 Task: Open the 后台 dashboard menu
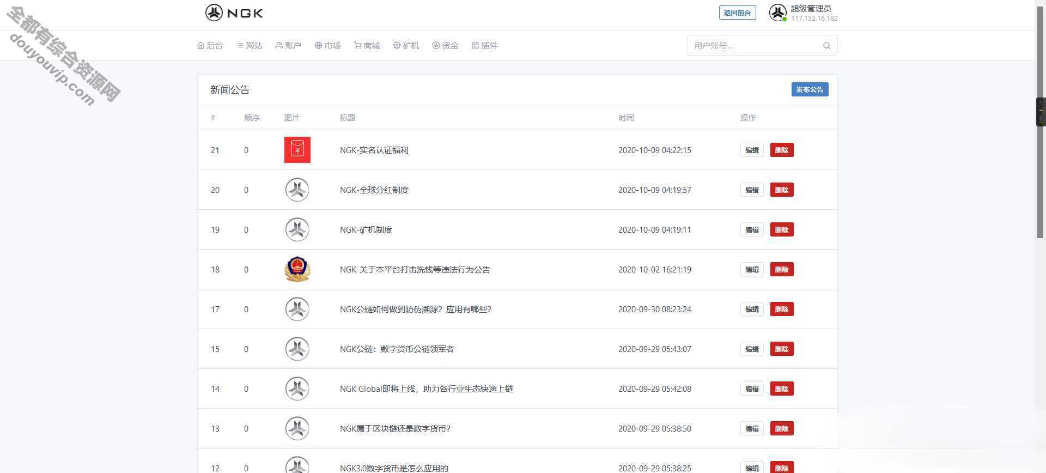pos(210,45)
